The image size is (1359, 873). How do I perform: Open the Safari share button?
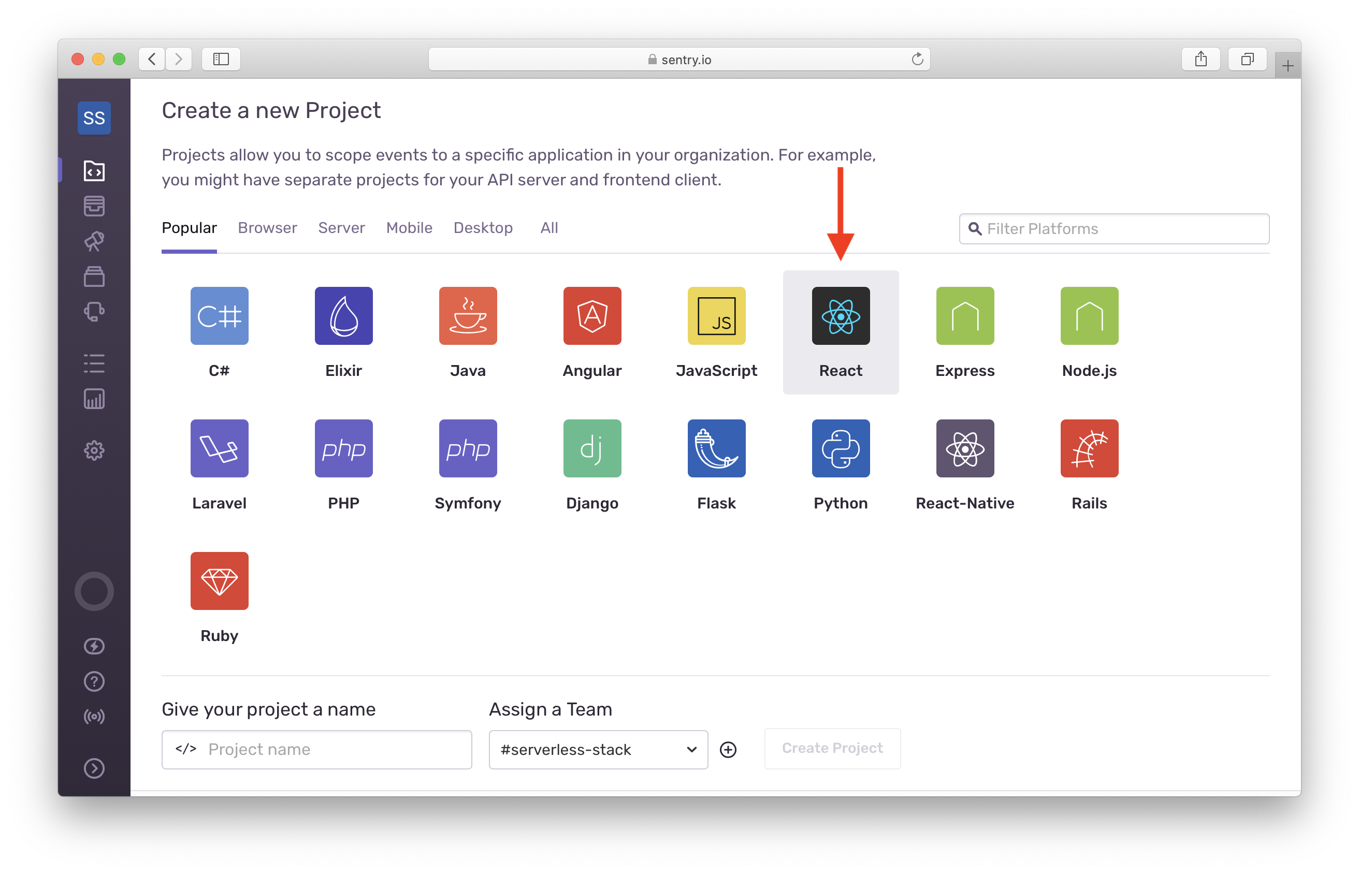point(1201,59)
